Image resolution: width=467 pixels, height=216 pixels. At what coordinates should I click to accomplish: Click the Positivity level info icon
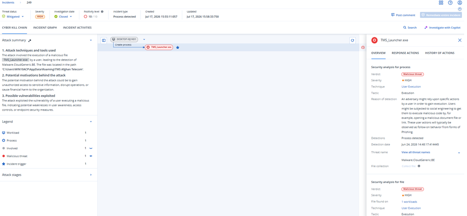[102, 12]
